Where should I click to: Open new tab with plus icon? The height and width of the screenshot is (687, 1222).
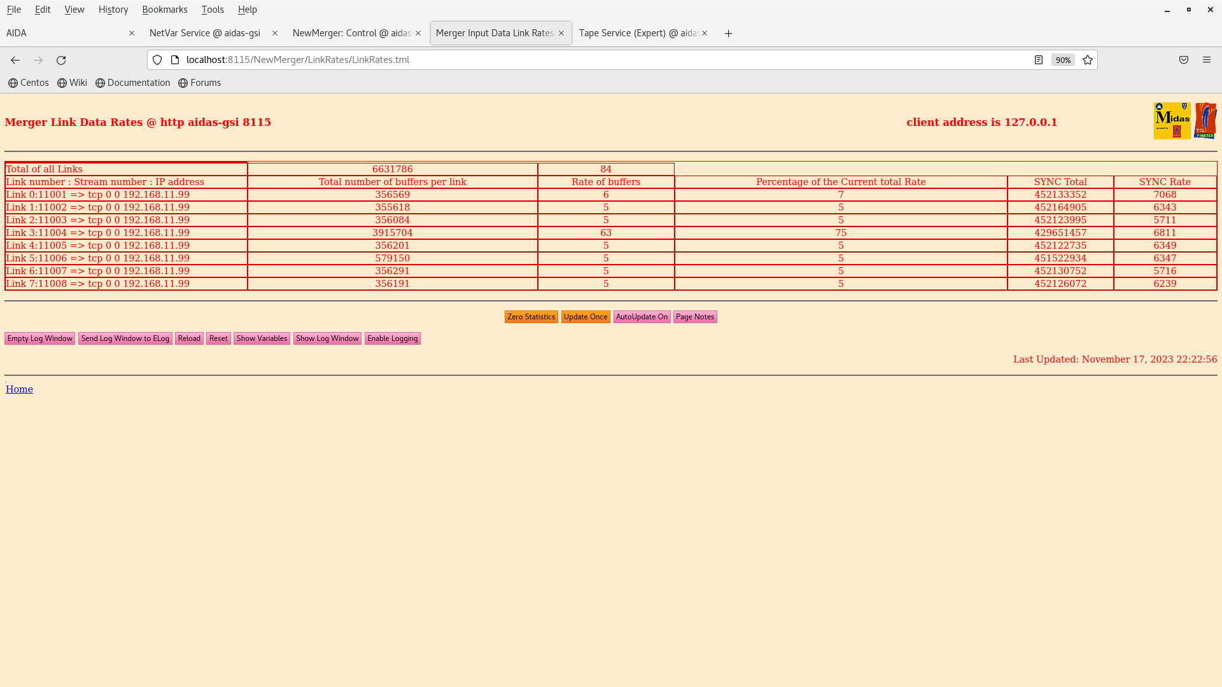[729, 34]
